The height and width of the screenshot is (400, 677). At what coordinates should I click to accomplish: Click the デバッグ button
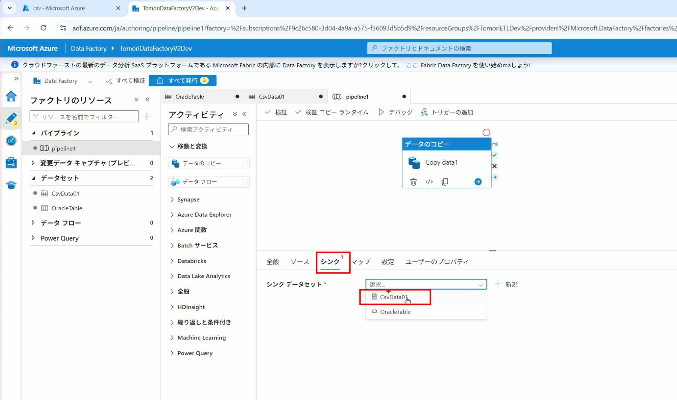[395, 112]
